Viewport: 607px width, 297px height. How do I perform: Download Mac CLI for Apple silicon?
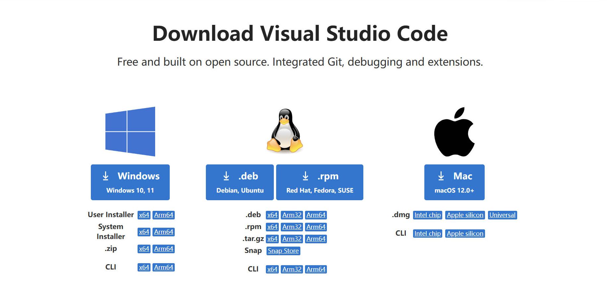(x=465, y=233)
